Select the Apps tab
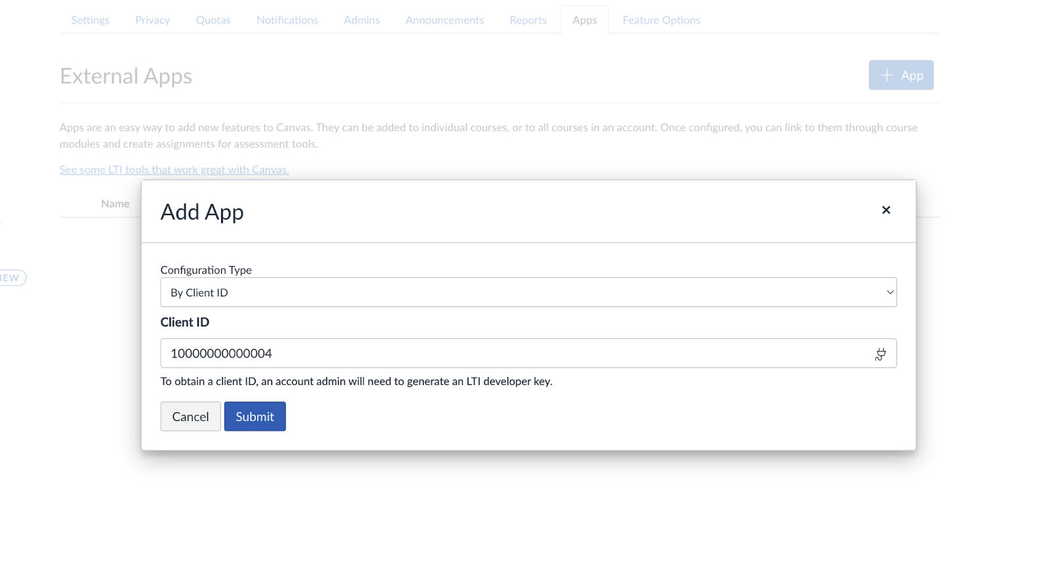The height and width of the screenshot is (581, 1042). (x=585, y=20)
